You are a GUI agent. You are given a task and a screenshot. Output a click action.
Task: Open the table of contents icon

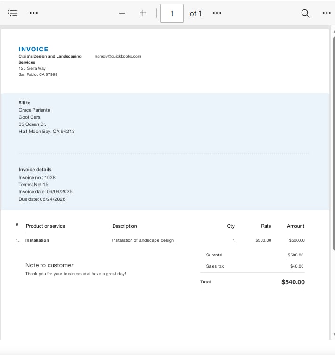point(12,13)
